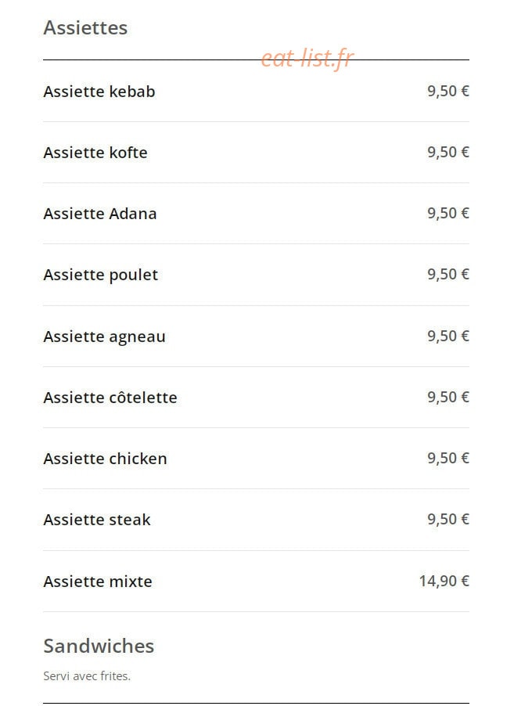The height and width of the screenshot is (706, 514).
Task: Click the price next to Assiette steak
Action: click(448, 519)
